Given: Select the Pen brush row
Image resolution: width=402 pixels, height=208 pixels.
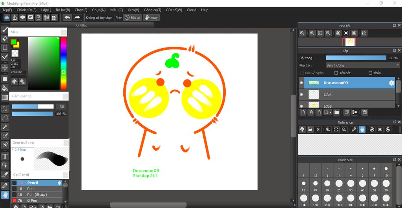Looking at the screenshot, I should 37,189.
